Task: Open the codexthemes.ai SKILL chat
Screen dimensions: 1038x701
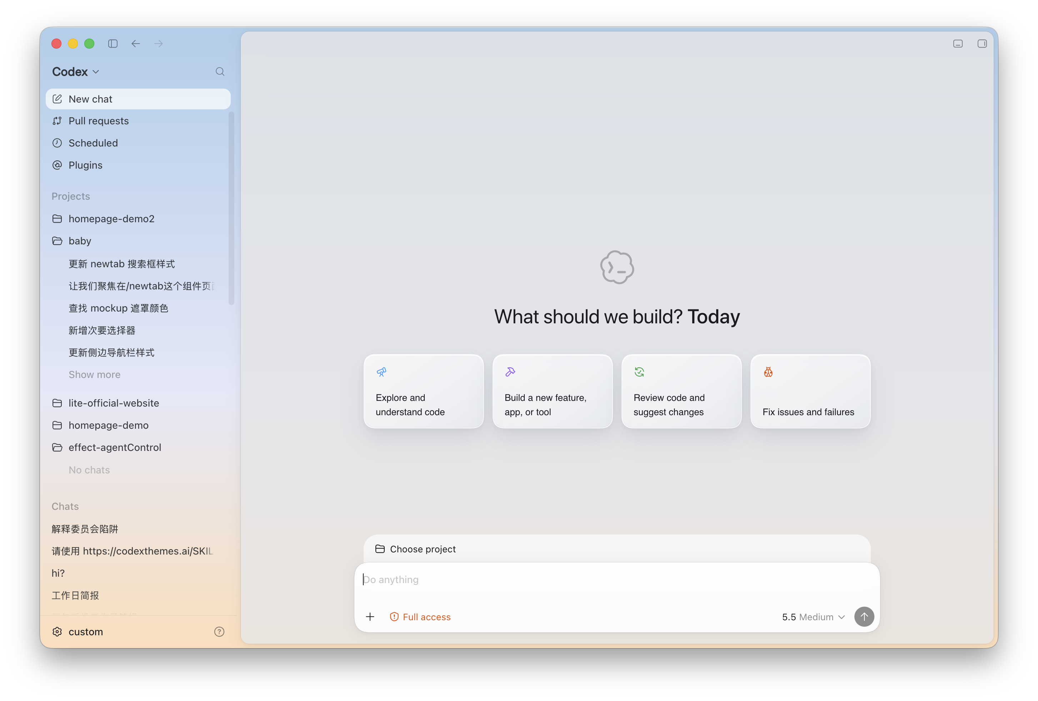Action: click(x=138, y=551)
